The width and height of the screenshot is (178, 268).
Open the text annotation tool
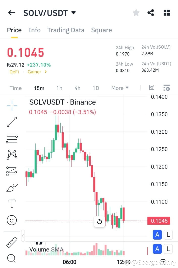pyautogui.click(x=11, y=204)
